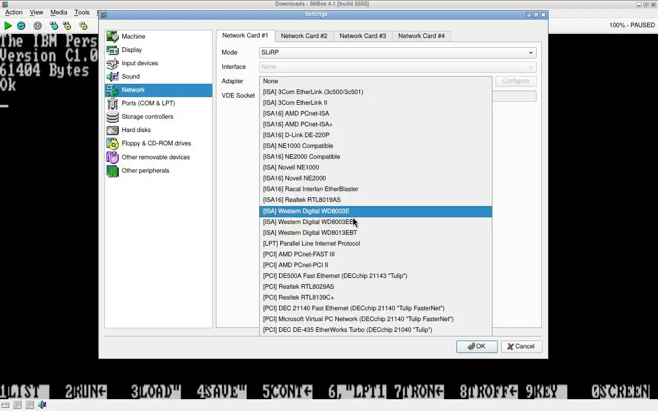Select [ISA16] Novell NE2000 entry
This screenshot has width=658, height=411.
pos(376,178)
